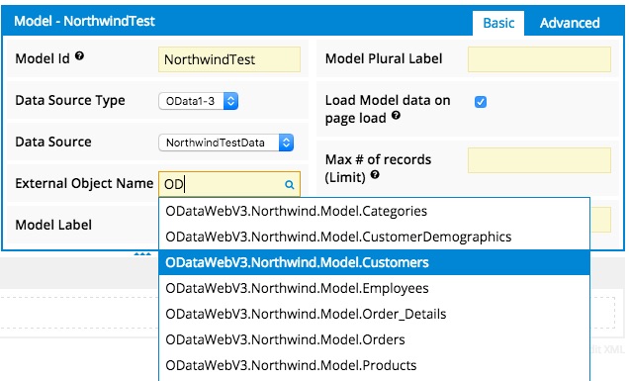This screenshot has height=381, width=629.
Task: Click the Model - NorthwindTest header title
Action: [84, 21]
